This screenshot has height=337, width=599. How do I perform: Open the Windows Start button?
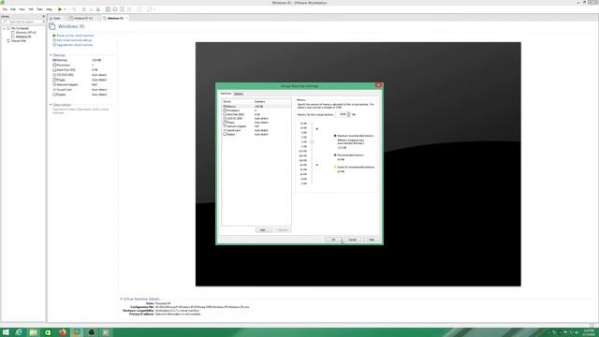pyautogui.click(x=6, y=332)
